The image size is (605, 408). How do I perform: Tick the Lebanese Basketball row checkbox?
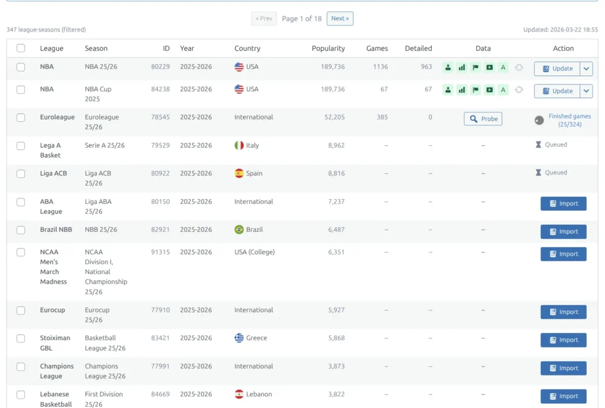coord(21,395)
